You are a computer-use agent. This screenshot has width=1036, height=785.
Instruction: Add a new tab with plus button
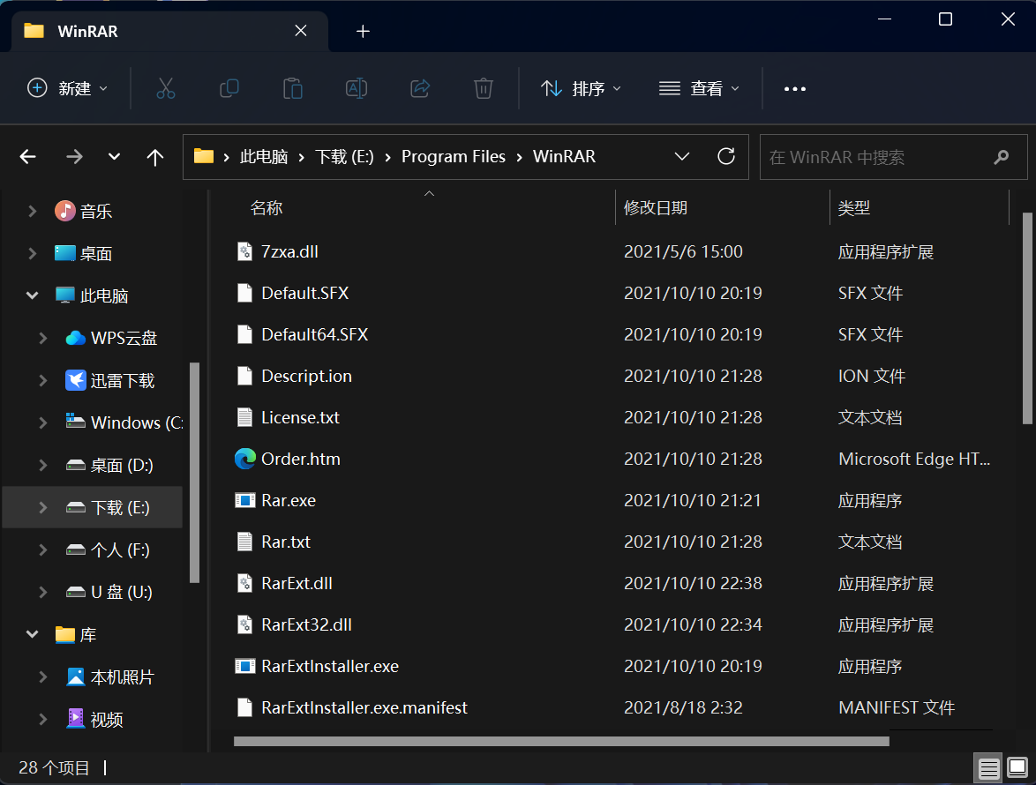363,31
